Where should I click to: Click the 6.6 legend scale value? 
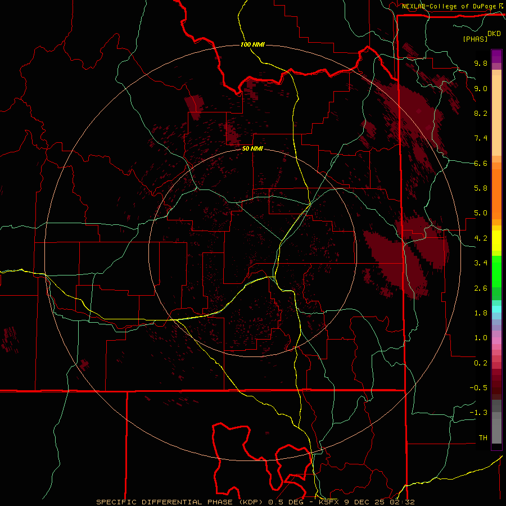(x=481, y=163)
